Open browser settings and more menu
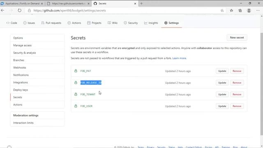 point(258,10)
